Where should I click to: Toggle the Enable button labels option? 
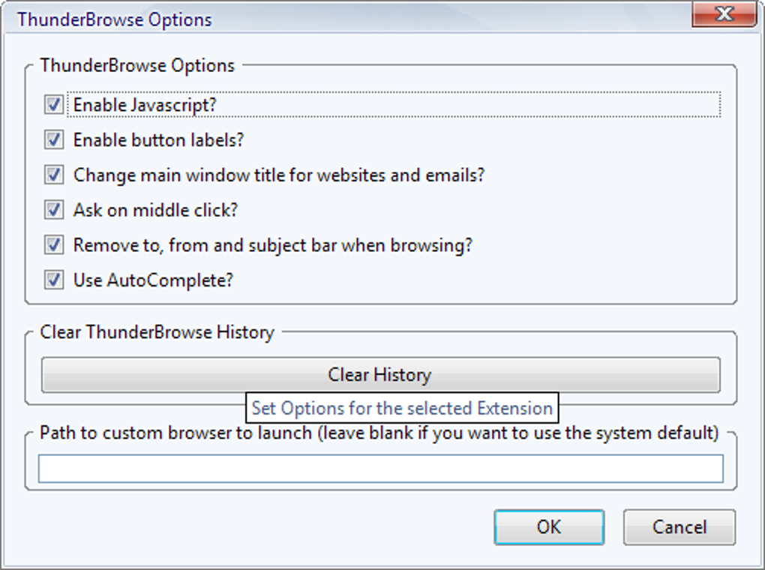(x=52, y=140)
